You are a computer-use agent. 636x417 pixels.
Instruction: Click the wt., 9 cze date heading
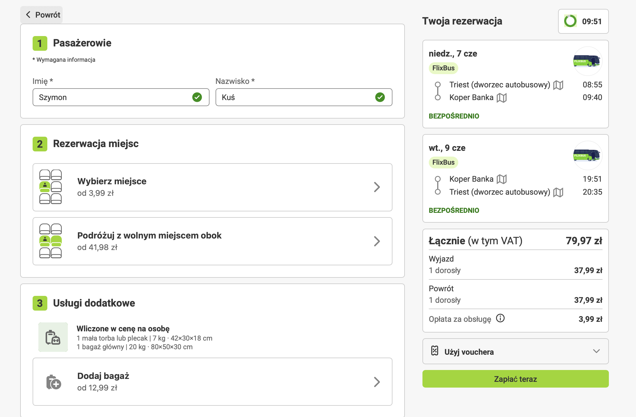tap(447, 148)
